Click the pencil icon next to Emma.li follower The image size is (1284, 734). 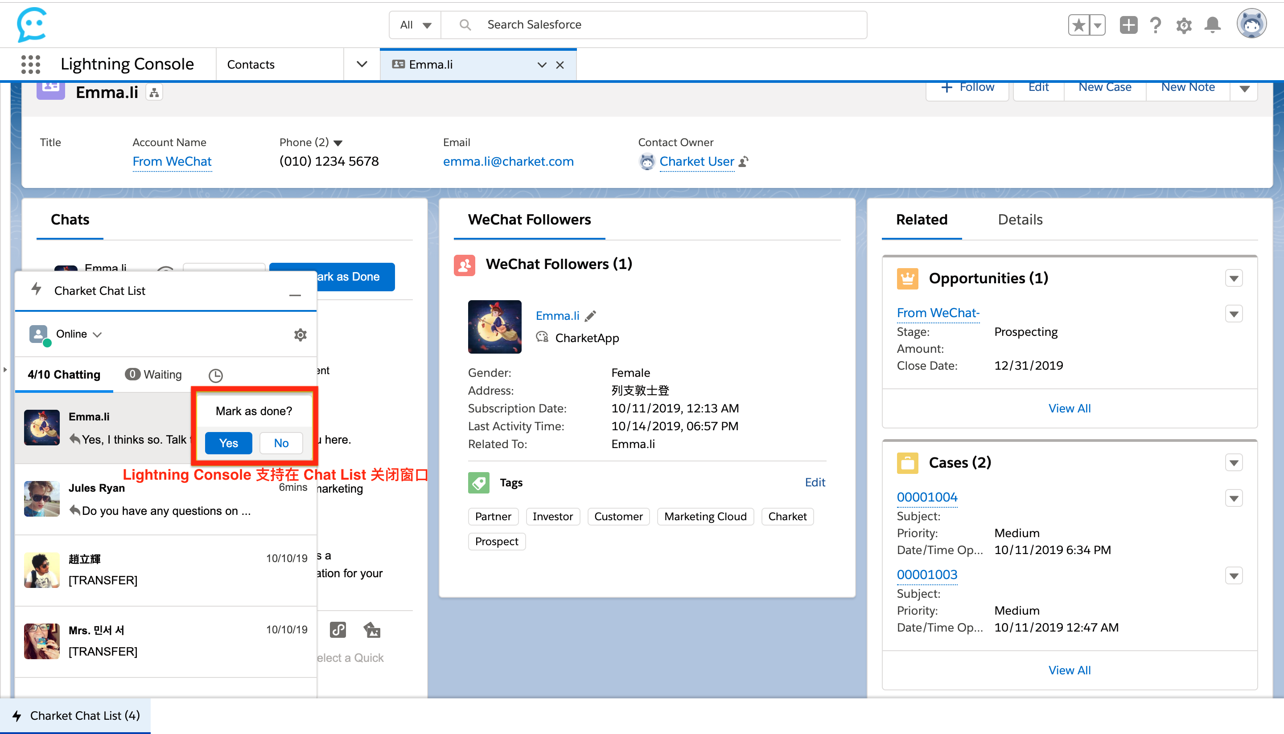pyautogui.click(x=590, y=316)
